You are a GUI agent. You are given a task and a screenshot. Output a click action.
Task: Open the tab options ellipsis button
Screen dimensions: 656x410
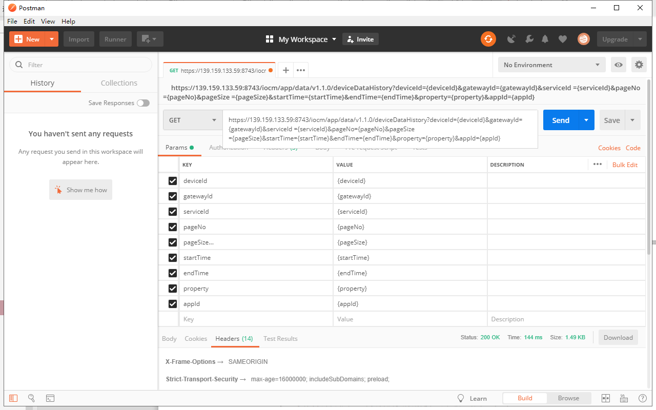301,70
